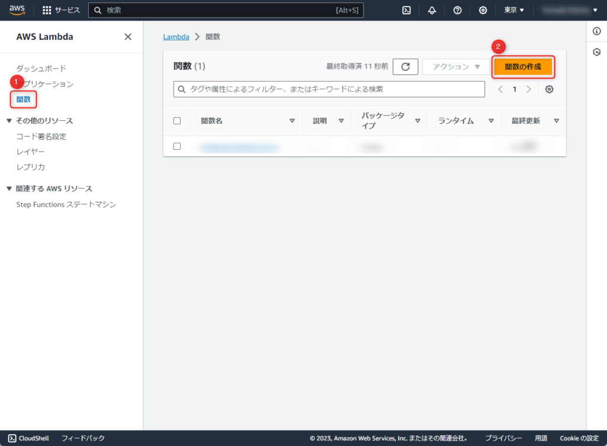The width and height of the screenshot is (607, 446).
Task: Sort by パッケージタイプ column arrow
Action: [418, 121]
